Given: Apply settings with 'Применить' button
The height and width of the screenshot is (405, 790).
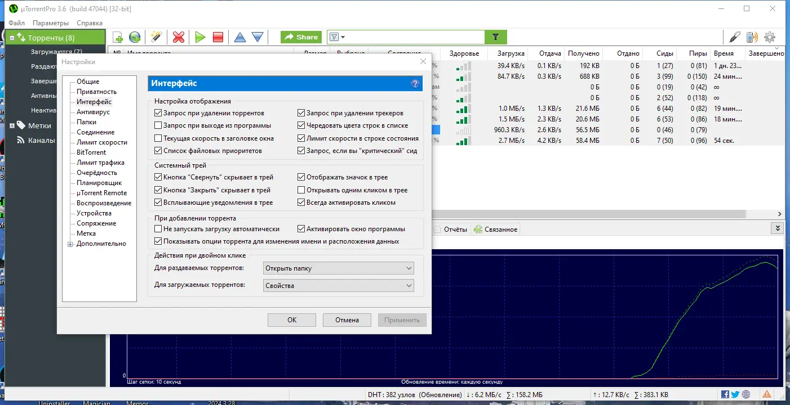Looking at the screenshot, I should tap(402, 319).
